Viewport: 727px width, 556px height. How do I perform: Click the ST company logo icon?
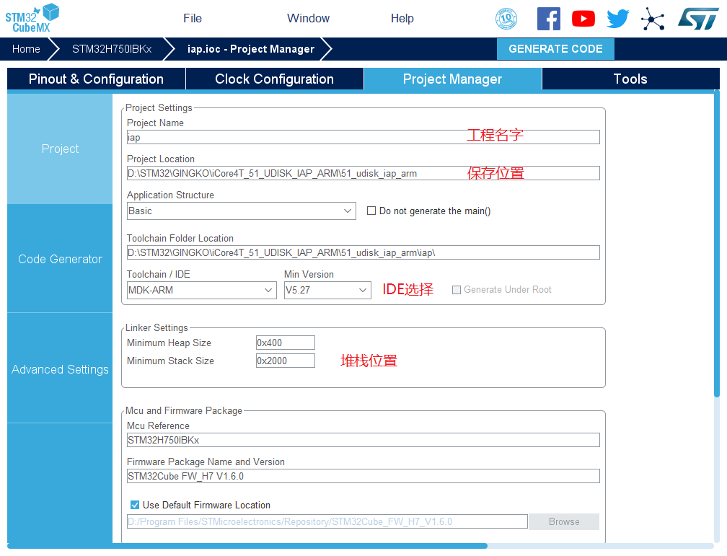click(x=697, y=19)
